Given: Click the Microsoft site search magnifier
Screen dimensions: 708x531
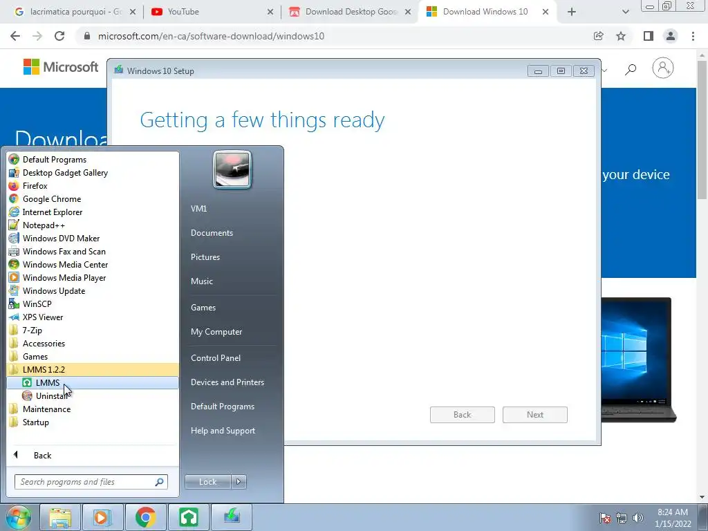Looking at the screenshot, I should tap(631, 69).
